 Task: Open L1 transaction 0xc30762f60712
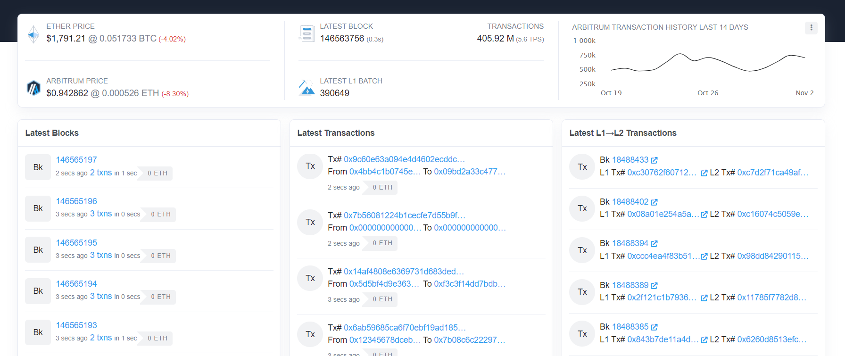(662, 173)
